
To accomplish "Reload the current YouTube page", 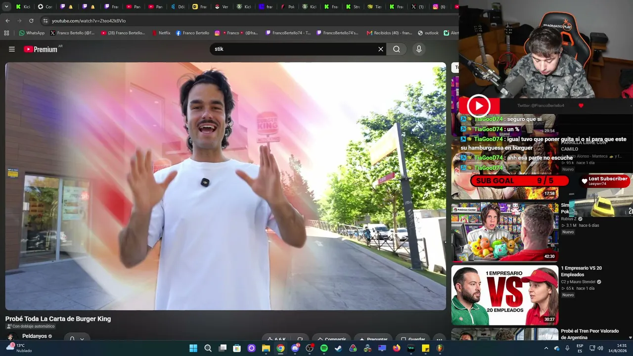I will pos(31,21).
